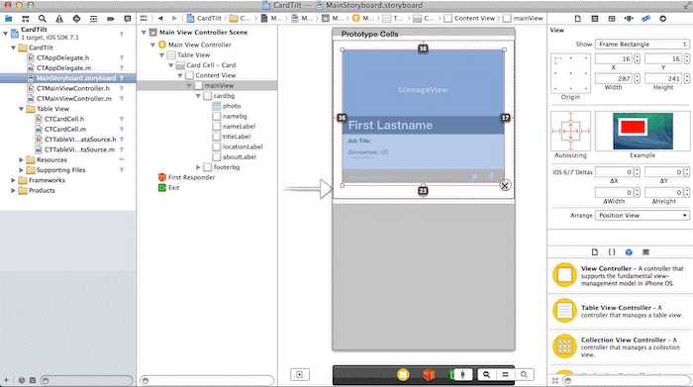Click CardTilt in the jump bar

[x=205, y=18]
